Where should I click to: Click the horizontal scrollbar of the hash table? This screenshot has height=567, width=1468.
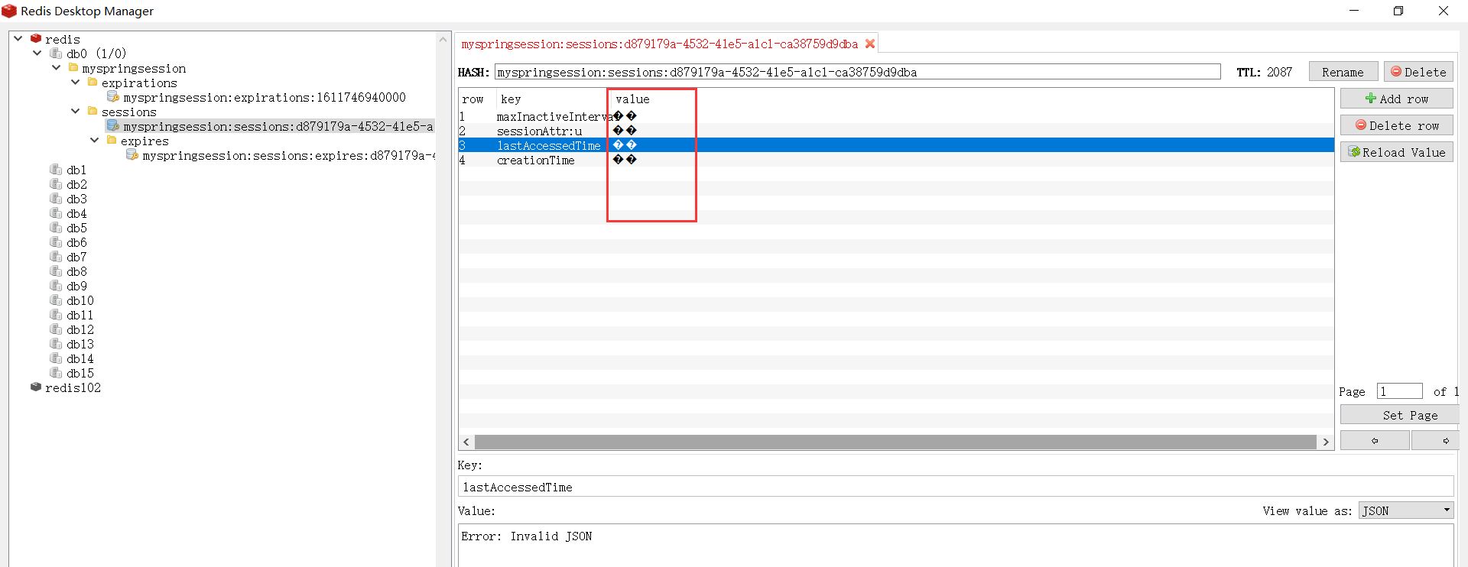click(895, 442)
